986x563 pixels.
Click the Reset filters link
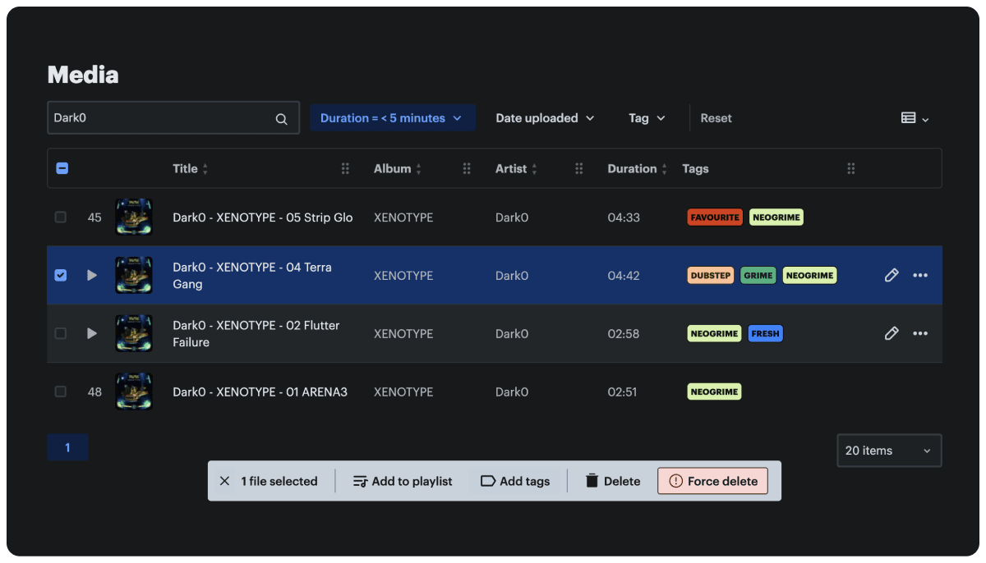click(x=716, y=117)
